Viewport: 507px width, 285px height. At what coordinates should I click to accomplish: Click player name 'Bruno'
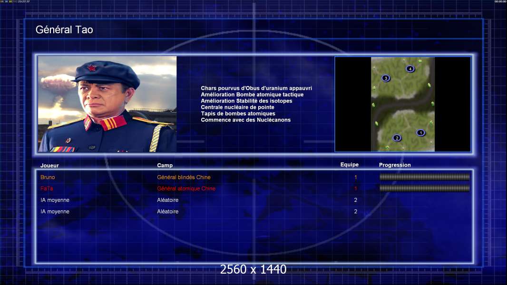[48, 177]
